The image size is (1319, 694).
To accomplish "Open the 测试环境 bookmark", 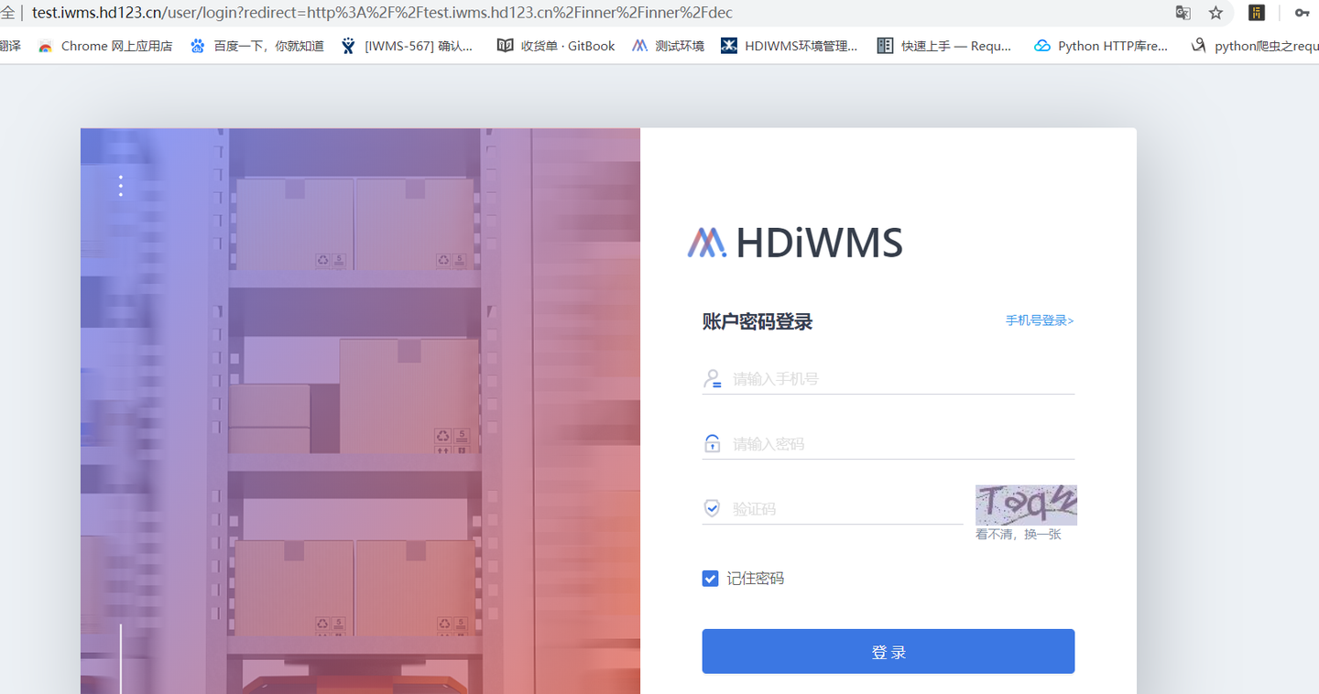I will (x=668, y=46).
